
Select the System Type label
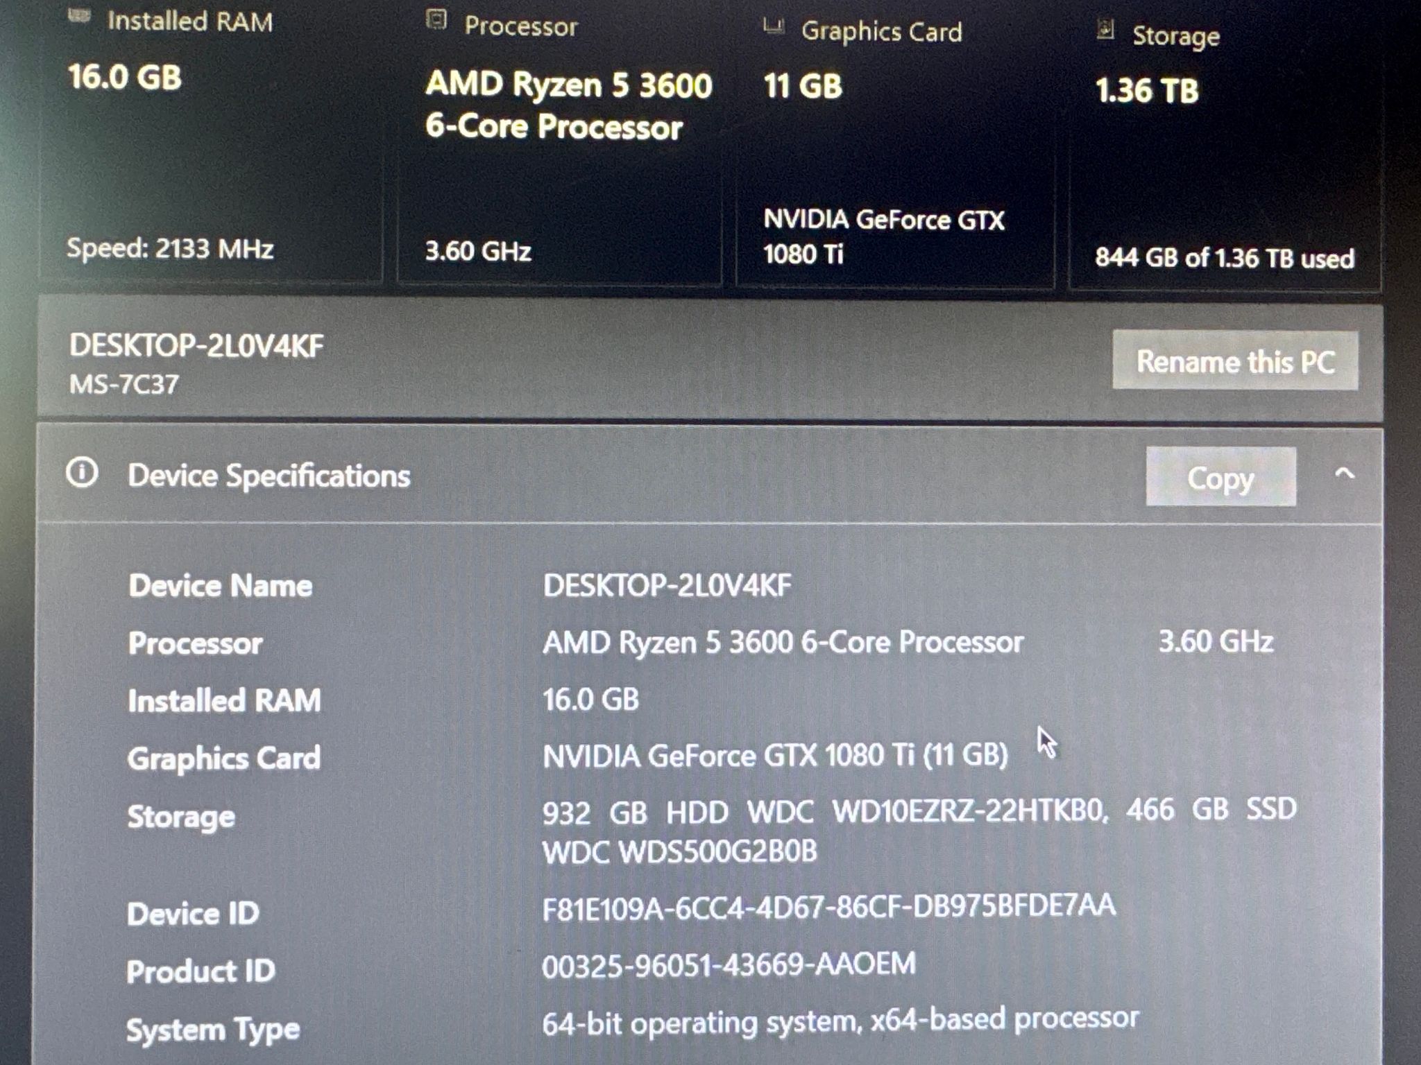pyautogui.click(x=213, y=1030)
